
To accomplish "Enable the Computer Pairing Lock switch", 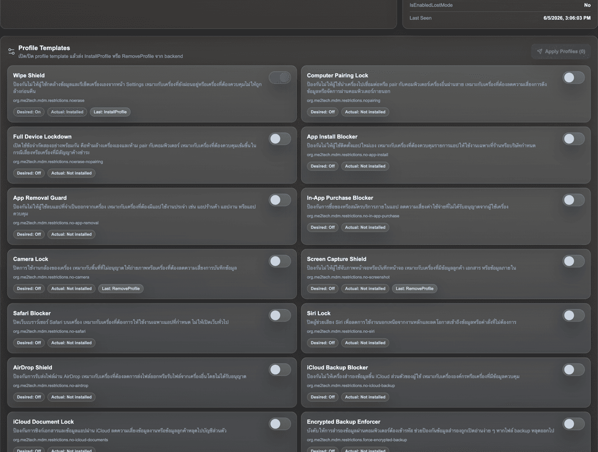I will pyautogui.click(x=574, y=77).
